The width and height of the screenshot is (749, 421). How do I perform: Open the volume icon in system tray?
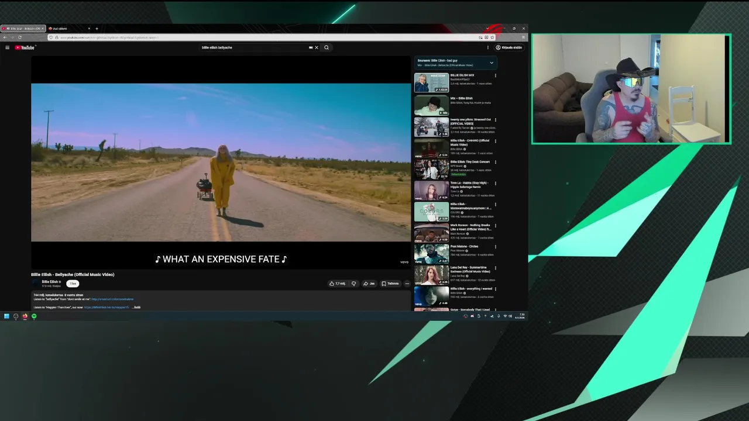tap(511, 316)
